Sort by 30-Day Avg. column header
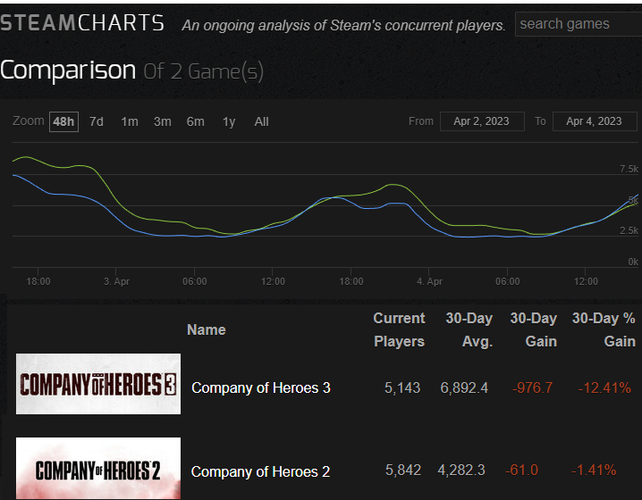The height and width of the screenshot is (500, 642). [x=469, y=329]
